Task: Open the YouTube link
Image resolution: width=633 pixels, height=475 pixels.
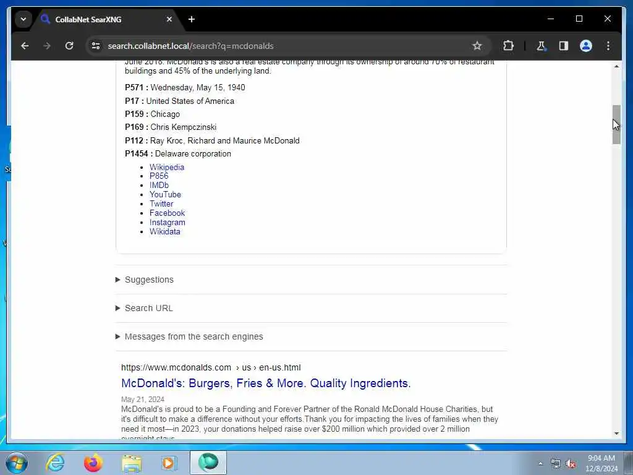Action: tap(165, 195)
